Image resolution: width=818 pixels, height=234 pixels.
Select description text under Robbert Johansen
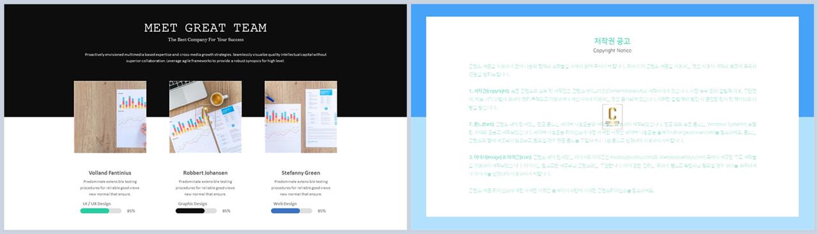click(205, 188)
